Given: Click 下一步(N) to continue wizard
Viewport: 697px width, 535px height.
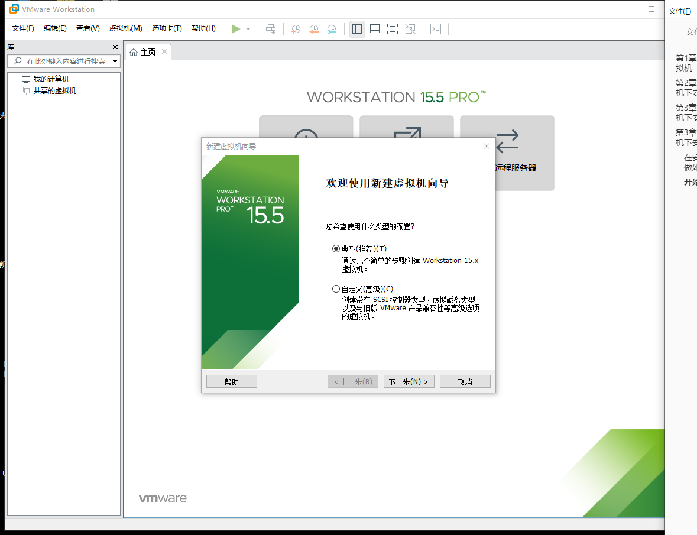Looking at the screenshot, I should pyautogui.click(x=409, y=382).
